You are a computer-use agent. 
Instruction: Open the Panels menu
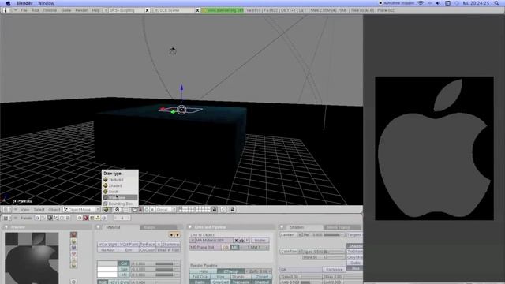[26, 218]
